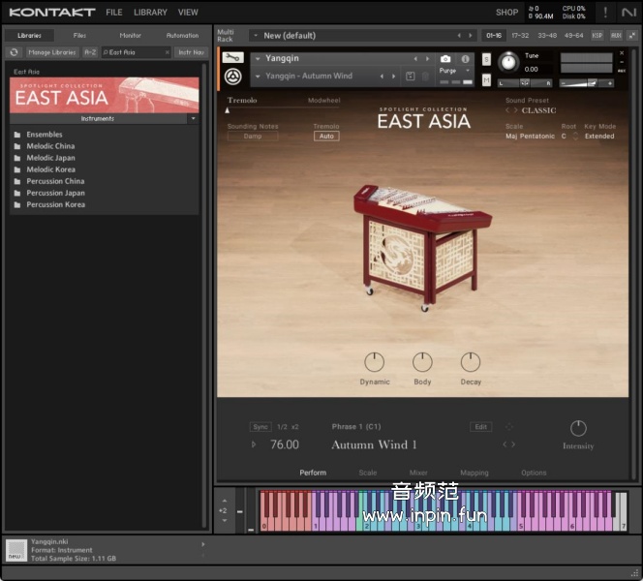Toggle the tempo Sync button
The height and width of the screenshot is (581, 643).
[260, 427]
